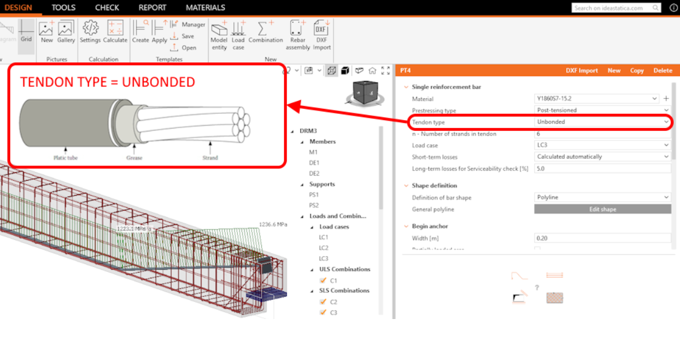Toggle the C3 SLS combination checkbox
Image resolution: width=680 pixels, height=357 pixels.
(x=323, y=312)
